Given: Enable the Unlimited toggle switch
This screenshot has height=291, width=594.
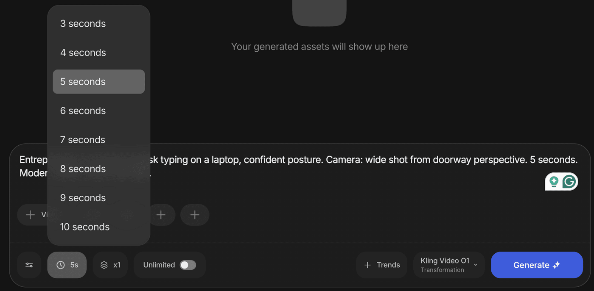Looking at the screenshot, I should click(x=188, y=265).
